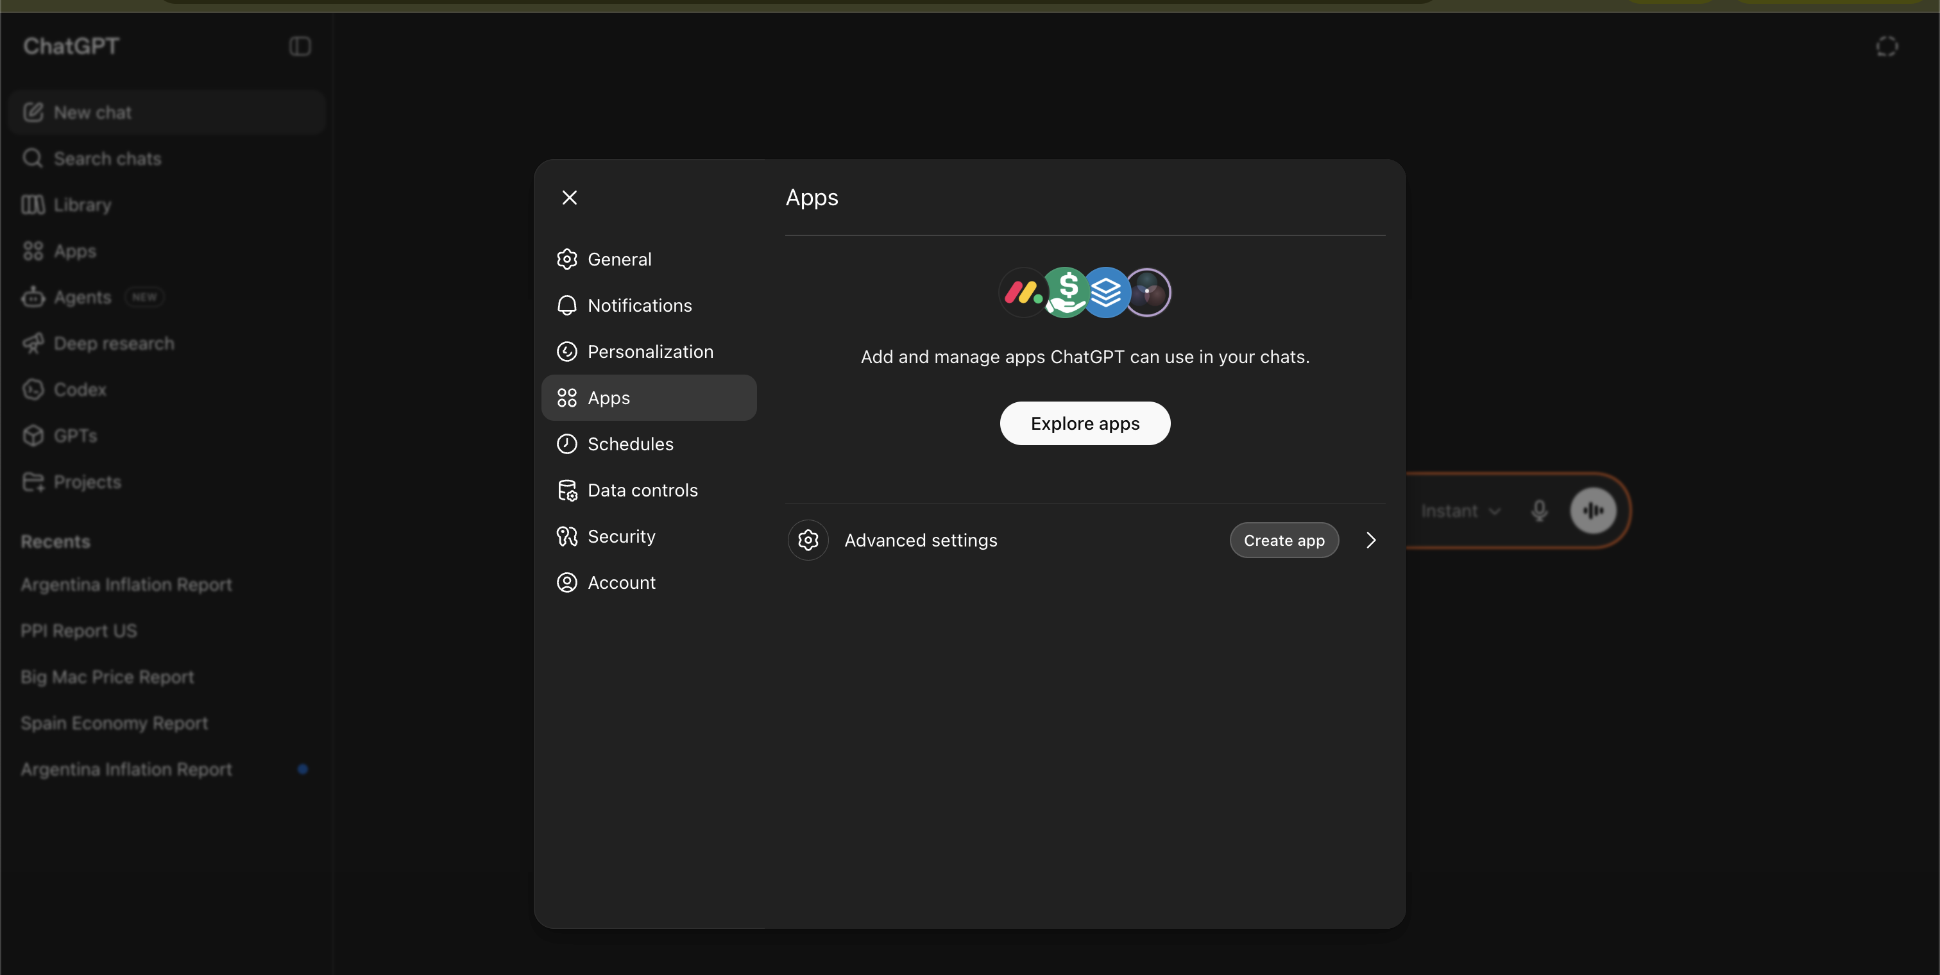Click the voice mode waveform button
1940x975 pixels.
coord(1593,511)
